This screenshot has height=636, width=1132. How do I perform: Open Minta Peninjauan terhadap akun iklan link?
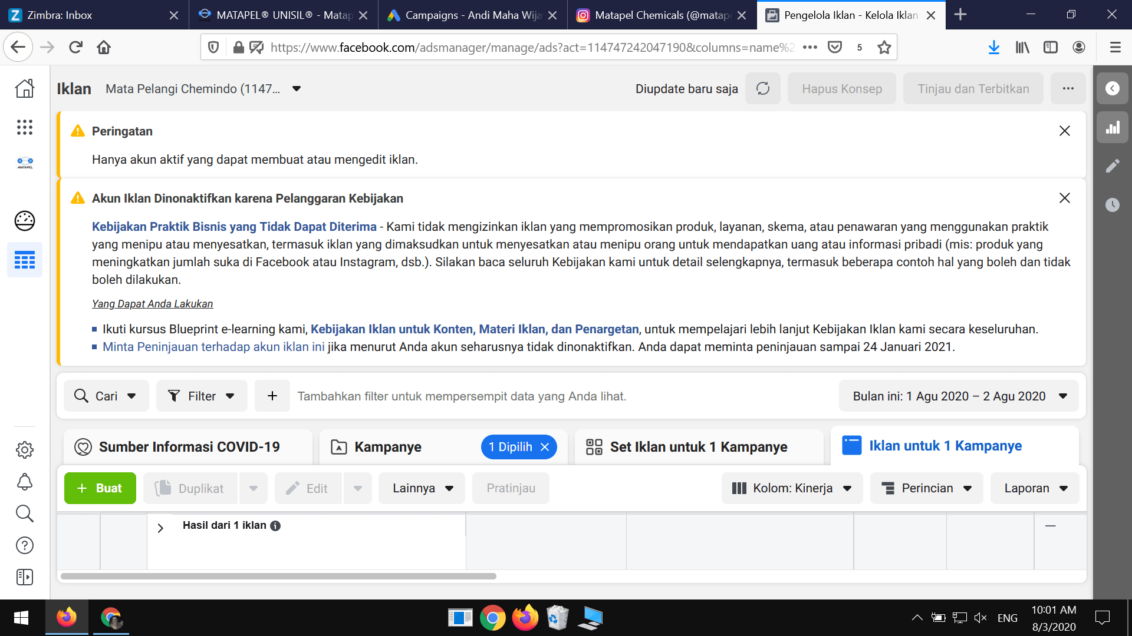pos(213,347)
